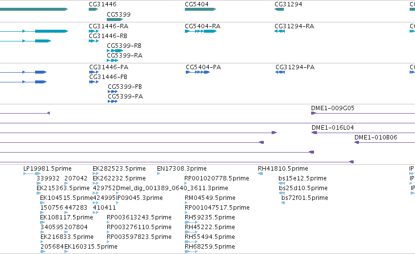Click the EK282523.5prime EST

pyautogui.click(x=96, y=174)
